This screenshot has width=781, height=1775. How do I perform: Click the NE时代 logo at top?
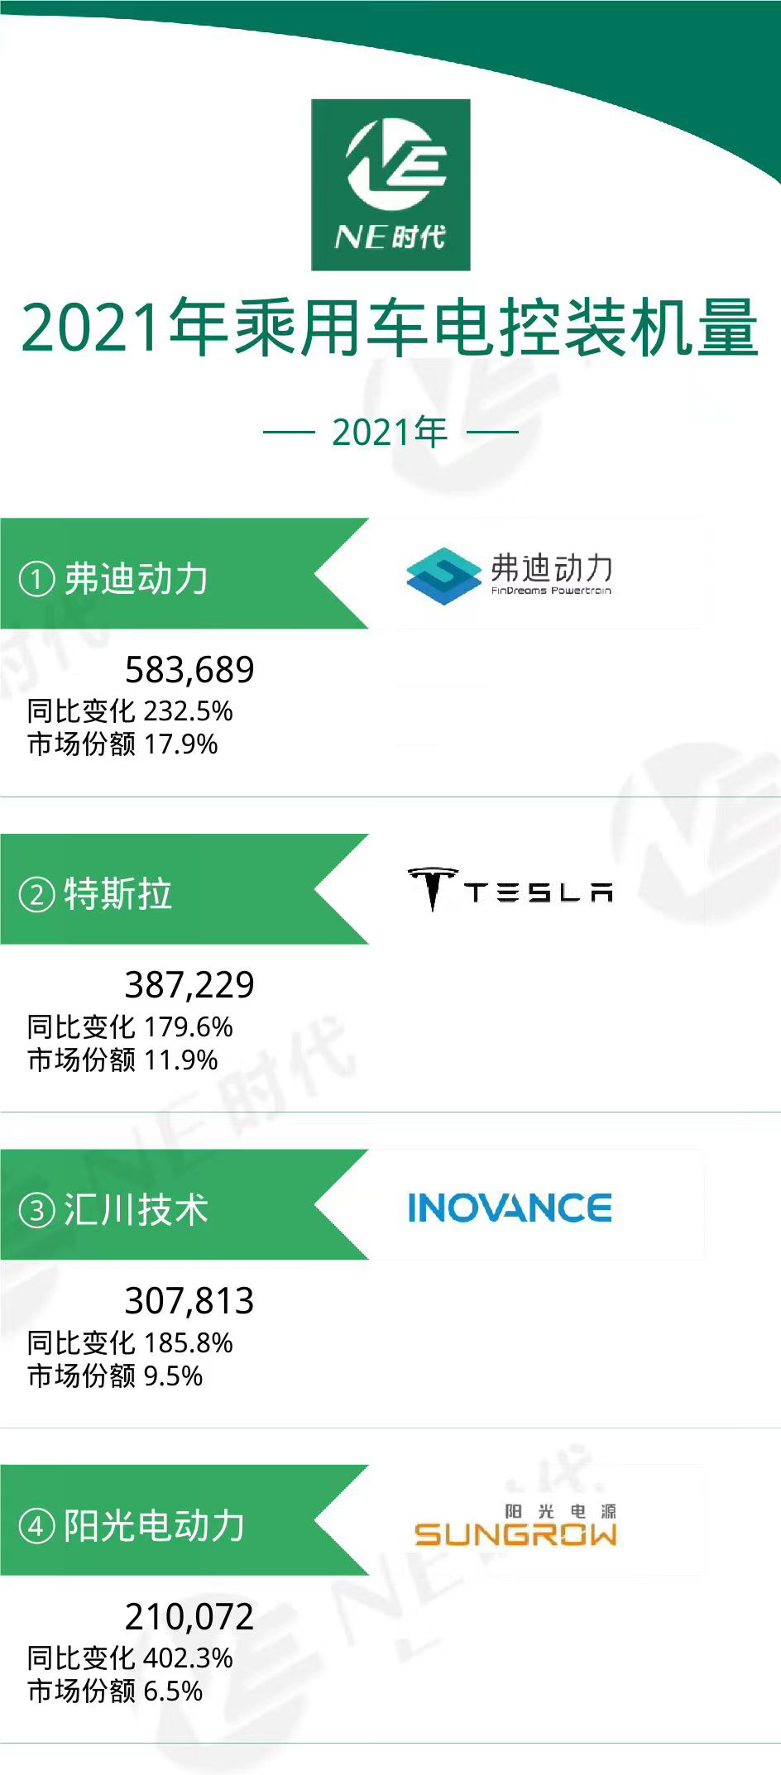click(390, 184)
